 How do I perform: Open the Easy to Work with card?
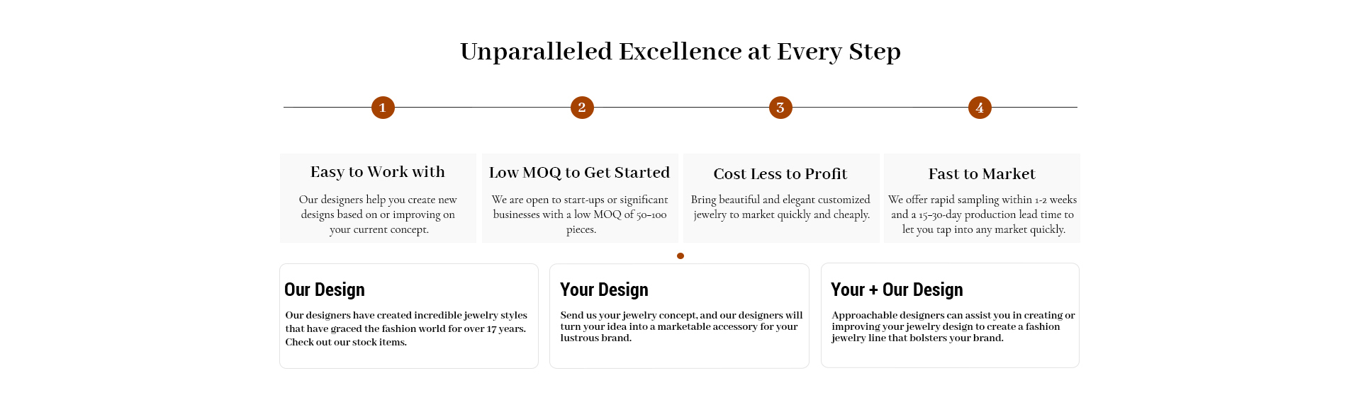378,198
